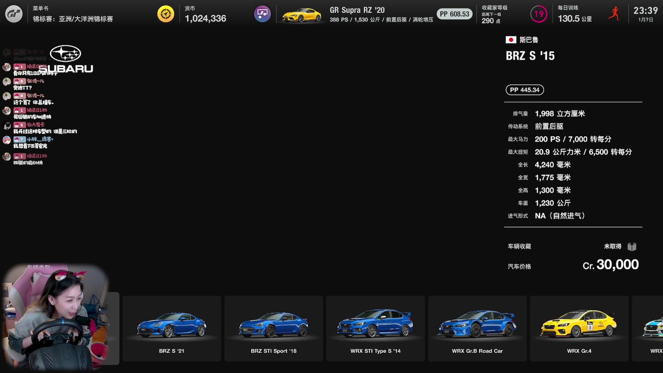Click the Japan flag icon
The image size is (663, 373).
511,40
